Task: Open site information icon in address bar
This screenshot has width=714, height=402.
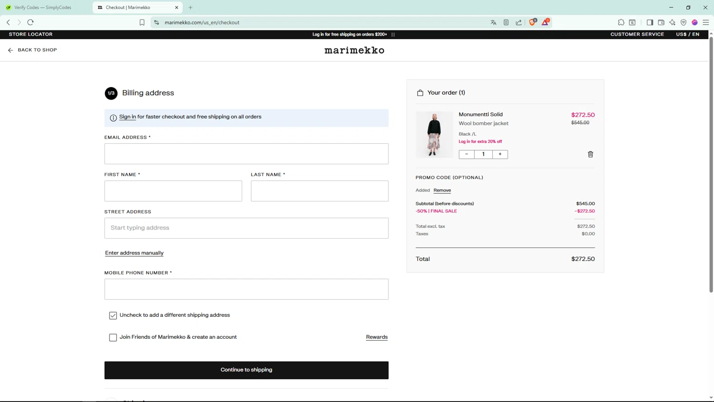Action: pyautogui.click(x=157, y=22)
